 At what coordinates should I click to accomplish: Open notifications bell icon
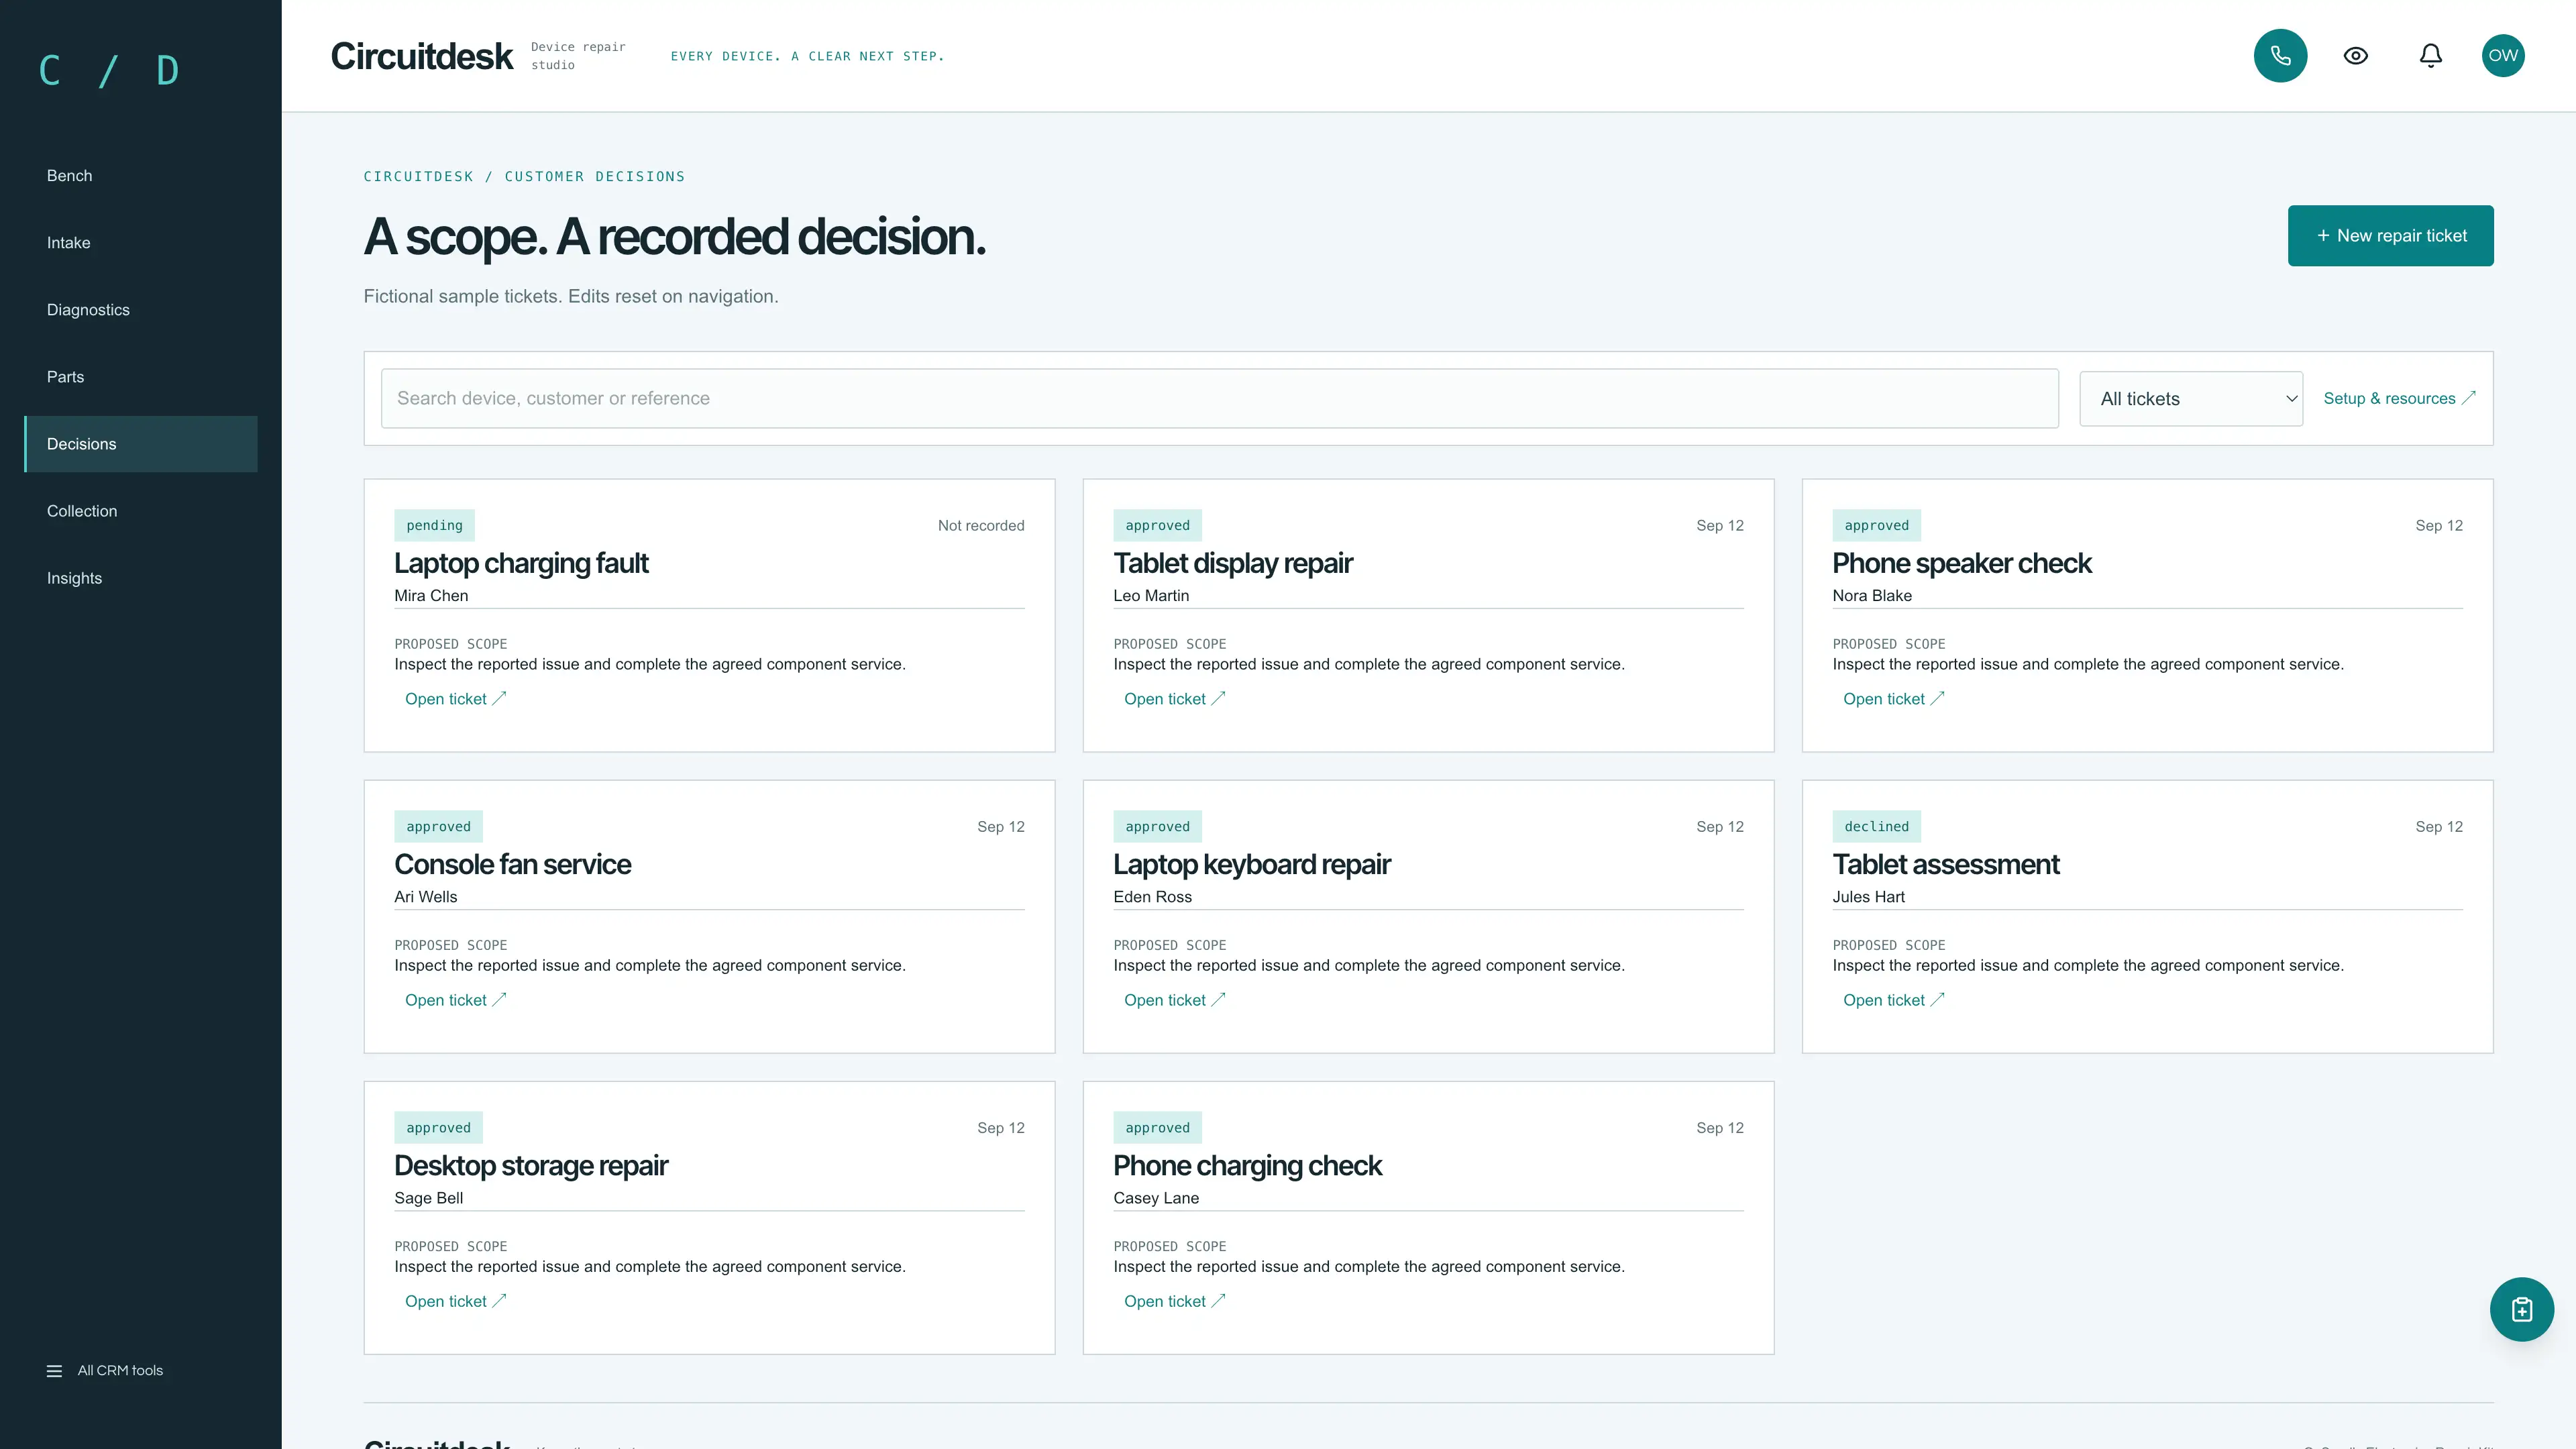pos(2430,56)
